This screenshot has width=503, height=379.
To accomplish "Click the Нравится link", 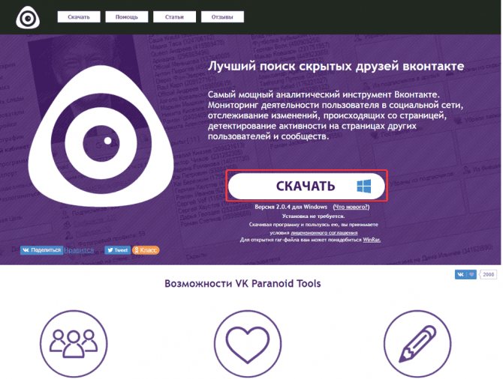I will 80,250.
